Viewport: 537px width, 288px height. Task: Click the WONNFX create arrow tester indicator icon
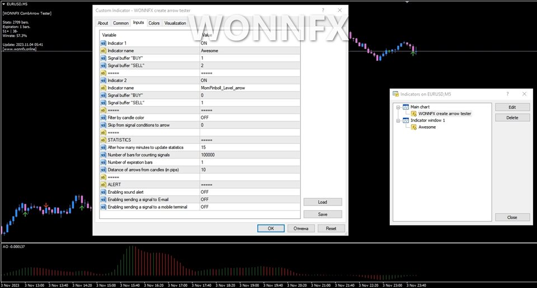coord(414,113)
